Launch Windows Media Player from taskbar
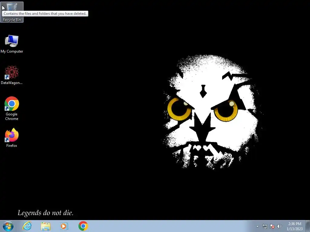Screen dimensions: 310x232 (x=64, y=226)
